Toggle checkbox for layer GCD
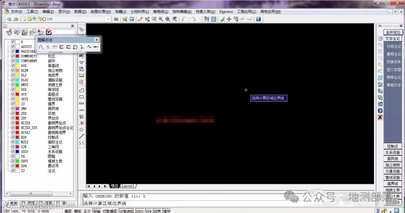Image resolution: width=405 pixels, height=213 pixels. pos(13,94)
